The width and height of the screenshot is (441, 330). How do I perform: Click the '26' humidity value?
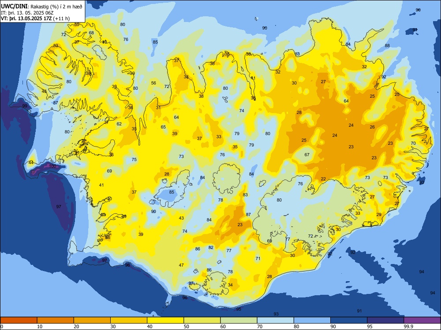tap(372, 127)
